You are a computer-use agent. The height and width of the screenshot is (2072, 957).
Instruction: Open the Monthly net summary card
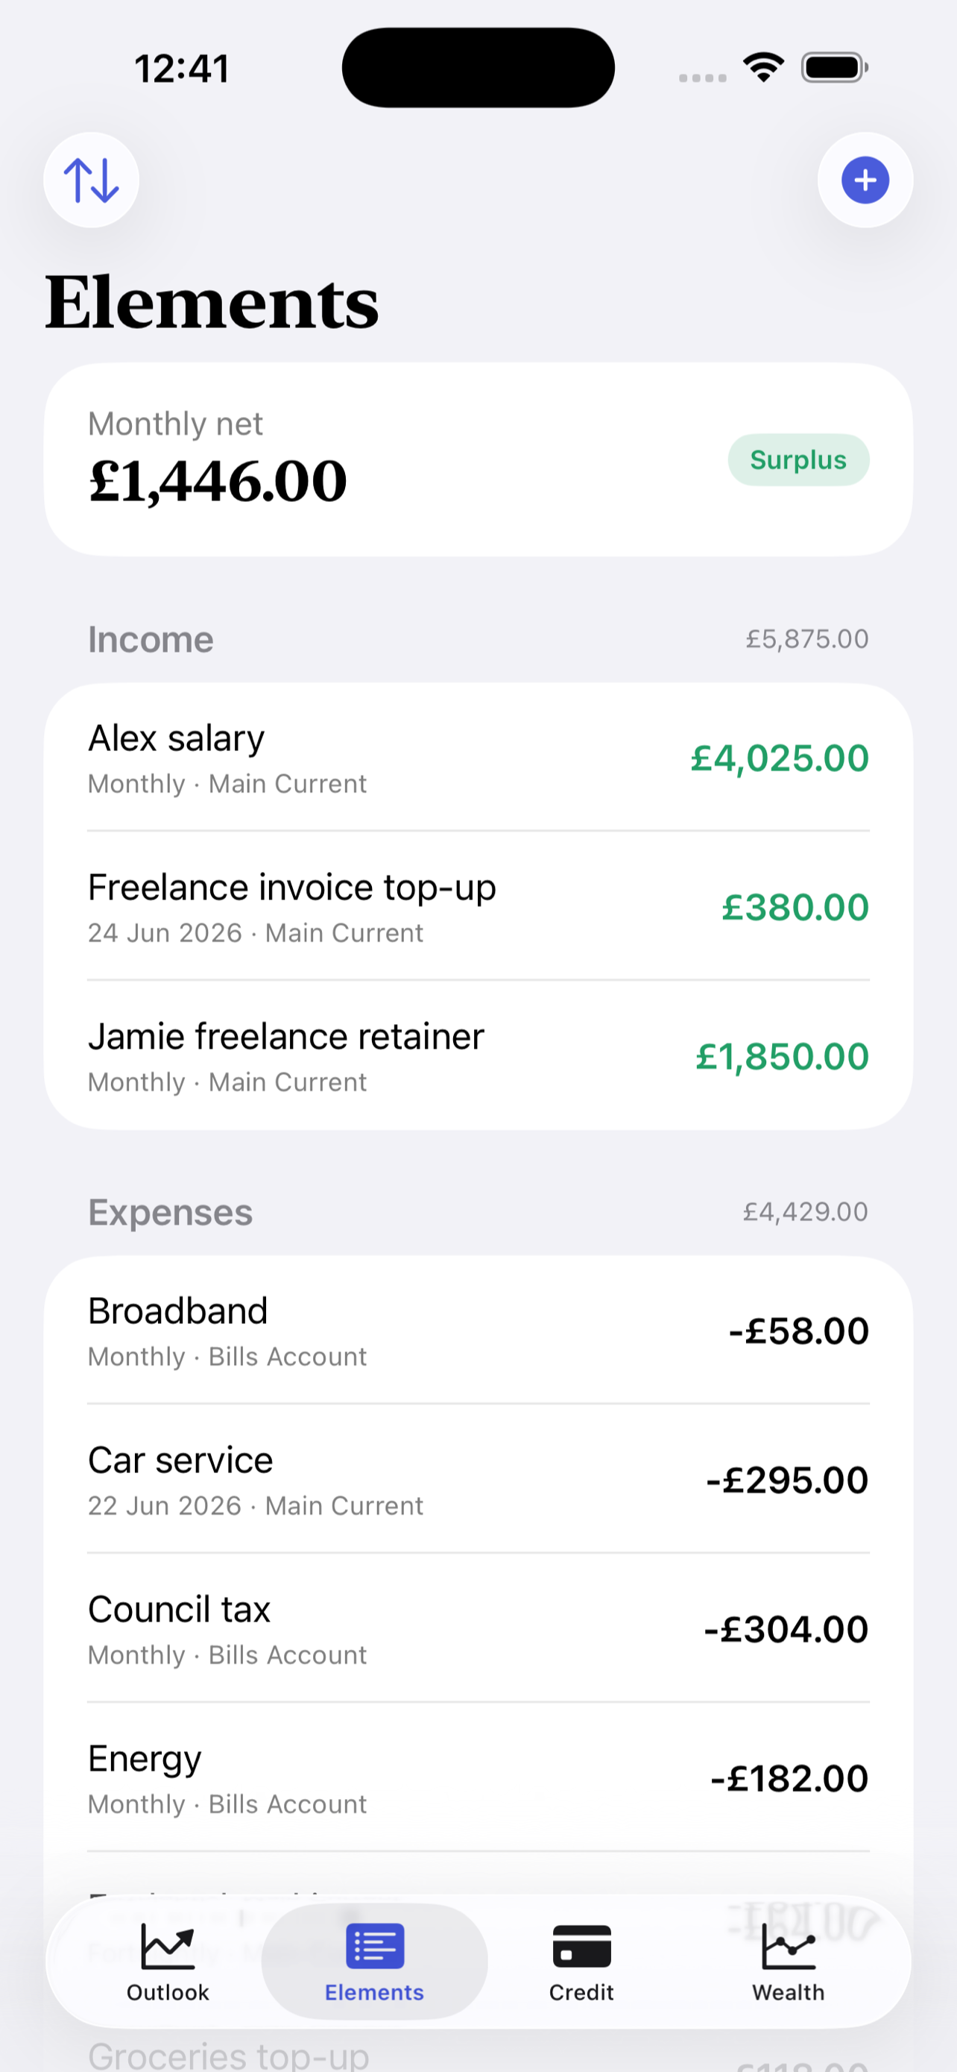(478, 459)
